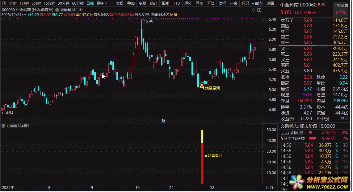Click the 财 marker below the chart

[163, 121]
